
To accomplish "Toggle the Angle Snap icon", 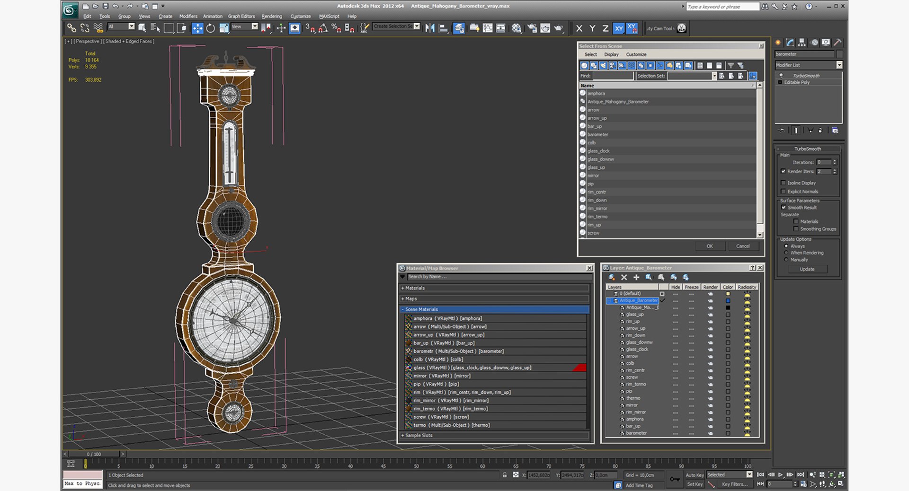I will pyautogui.click(x=323, y=28).
